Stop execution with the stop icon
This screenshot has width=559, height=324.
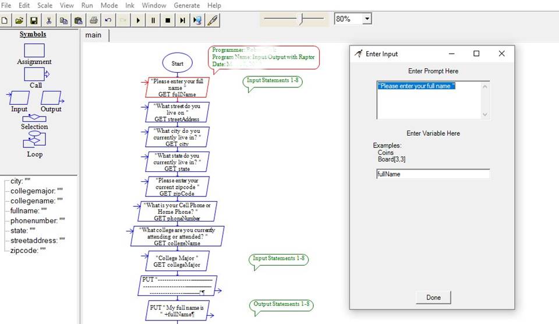click(168, 20)
